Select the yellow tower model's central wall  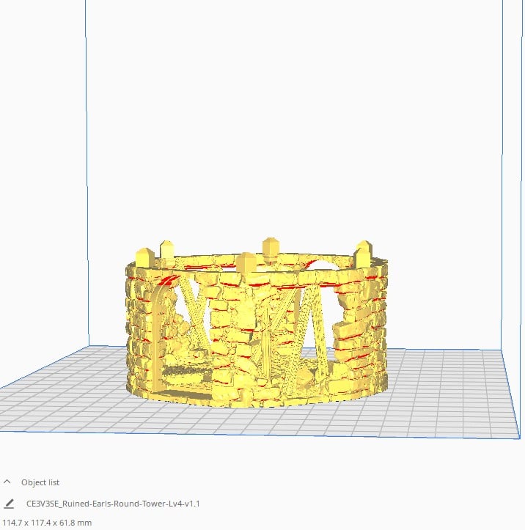click(236, 330)
